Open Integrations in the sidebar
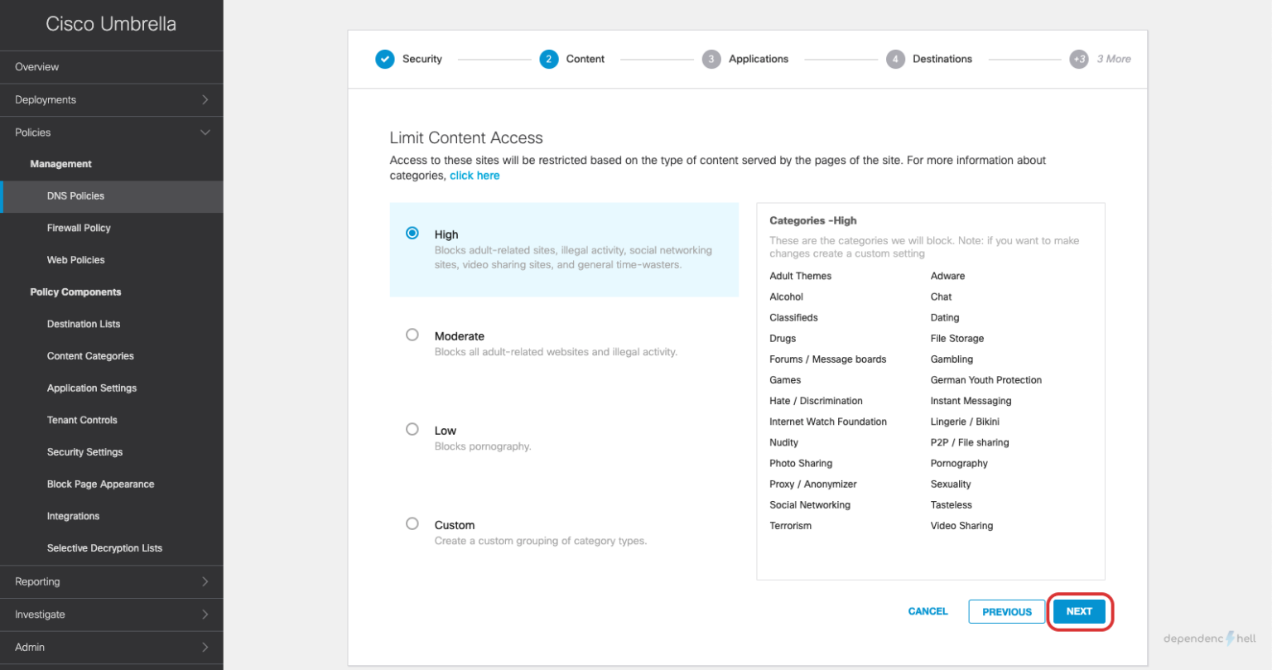The height and width of the screenshot is (670, 1272). coord(73,516)
